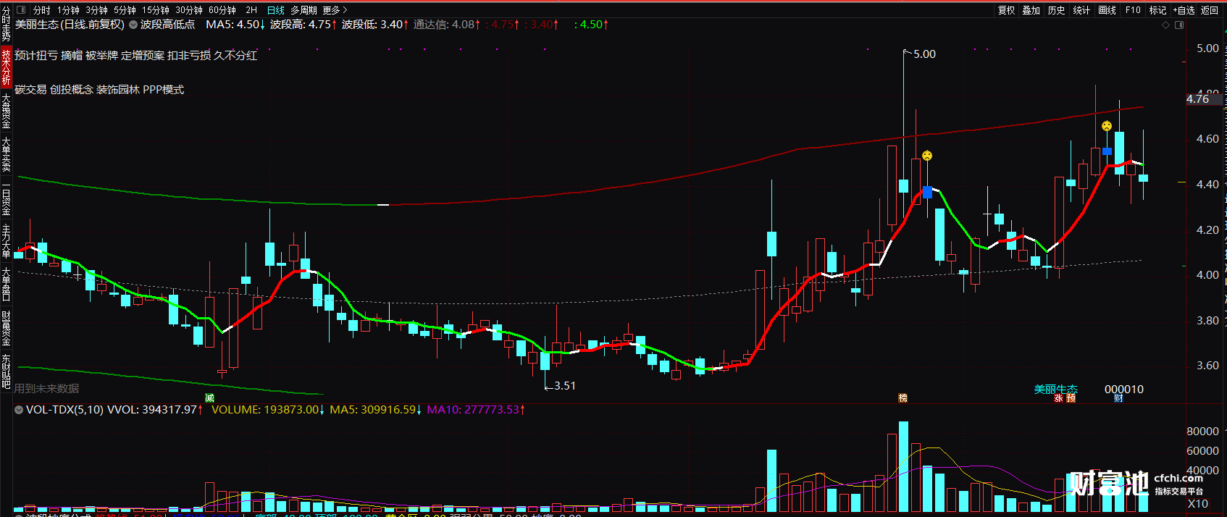Click the 装饰园林 concept tag
This screenshot has width=1227, height=517.
[x=118, y=90]
